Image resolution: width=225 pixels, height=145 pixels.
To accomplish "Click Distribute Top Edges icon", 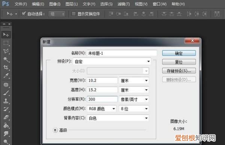I will pyautogui.click(x=164, y=14).
